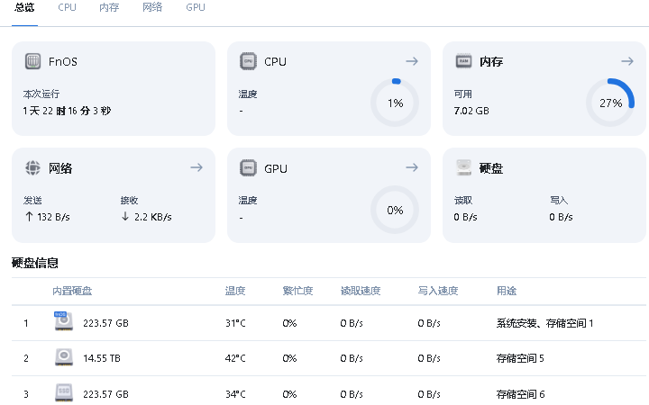The image size is (649, 405).
Task: Click the memory 27% usage ring
Action: pyautogui.click(x=610, y=103)
